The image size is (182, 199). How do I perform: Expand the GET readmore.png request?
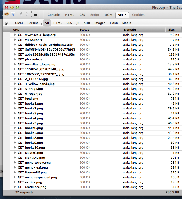pyautogui.click(x=15, y=187)
